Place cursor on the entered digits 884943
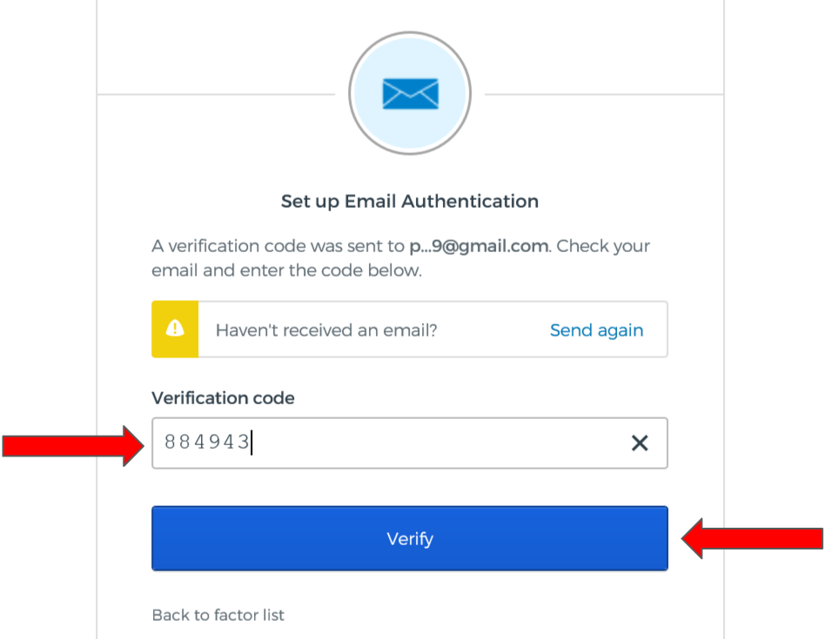This screenshot has width=824, height=639. click(x=206, y=443)
